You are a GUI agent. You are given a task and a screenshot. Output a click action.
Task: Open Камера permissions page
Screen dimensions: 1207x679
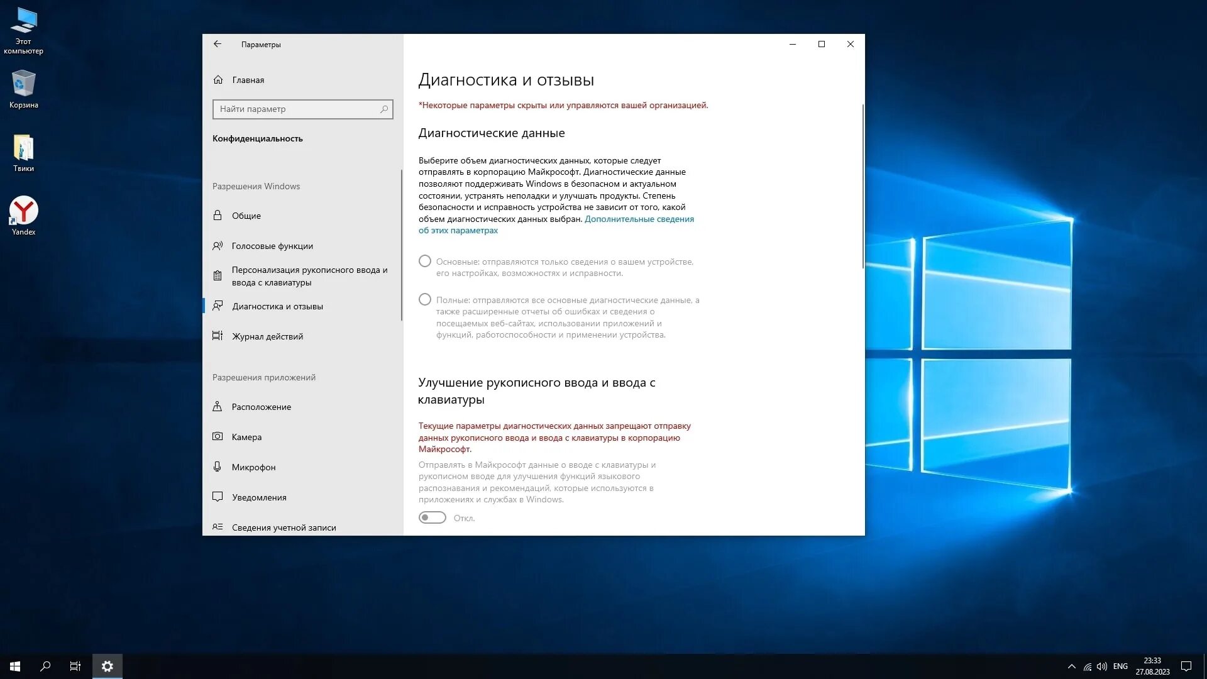(x=302, y=437)
